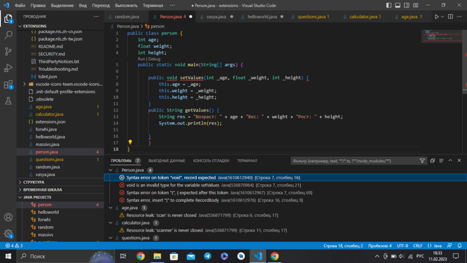Image resolution: width=467 pixels, height=263 pixels.
Task: Click the Debug CodeLens link above main
Action: point(154,59)
